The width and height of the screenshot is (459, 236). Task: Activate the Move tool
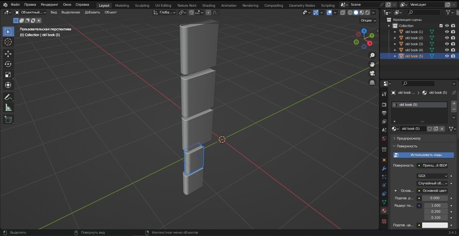click(8, 54)
